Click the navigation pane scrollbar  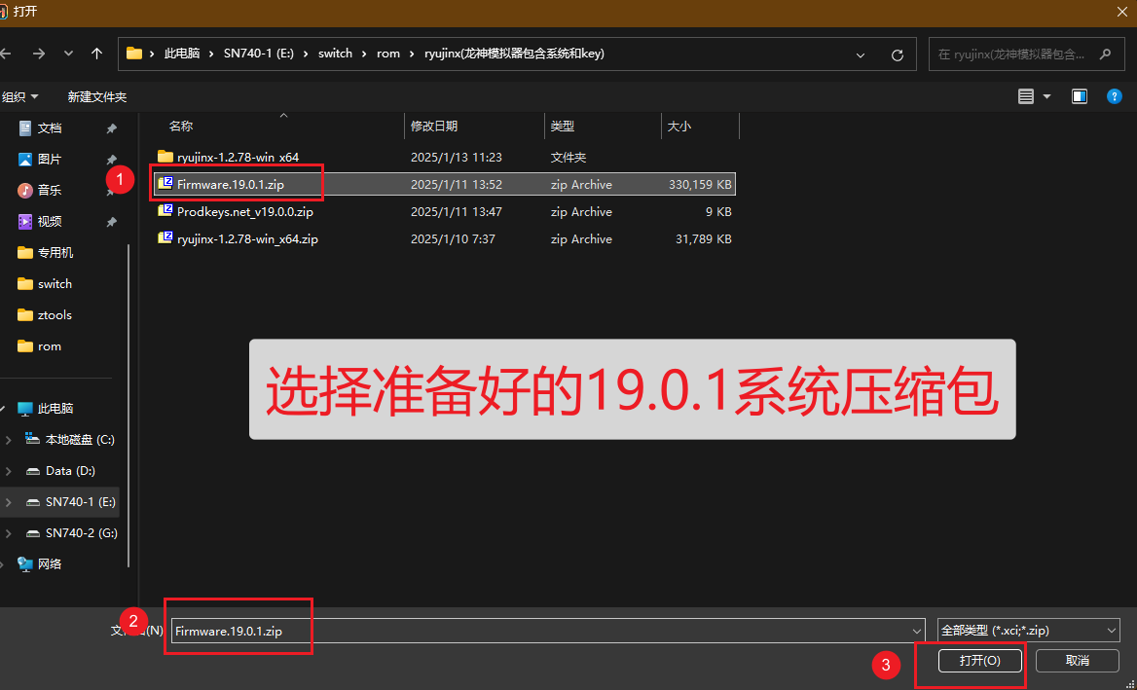point(129,406)
